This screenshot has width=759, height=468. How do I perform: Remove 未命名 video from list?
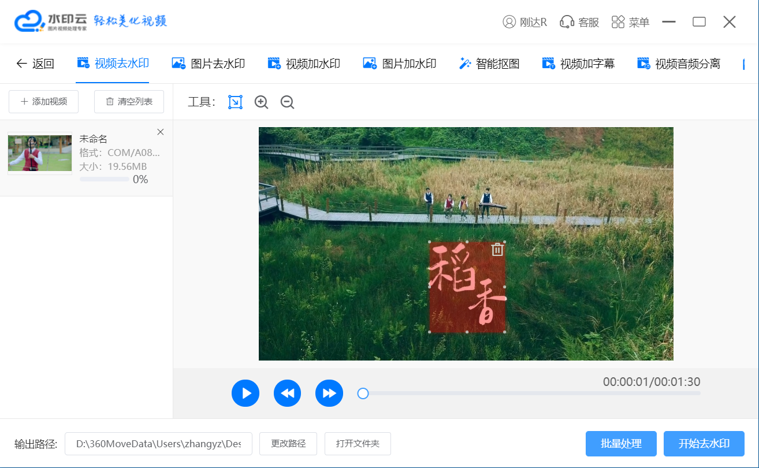click(161, 132)
